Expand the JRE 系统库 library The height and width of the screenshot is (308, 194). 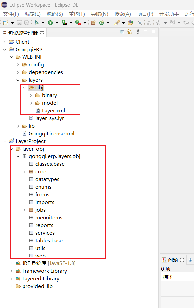pyautogui.click(x=11, y=263)
